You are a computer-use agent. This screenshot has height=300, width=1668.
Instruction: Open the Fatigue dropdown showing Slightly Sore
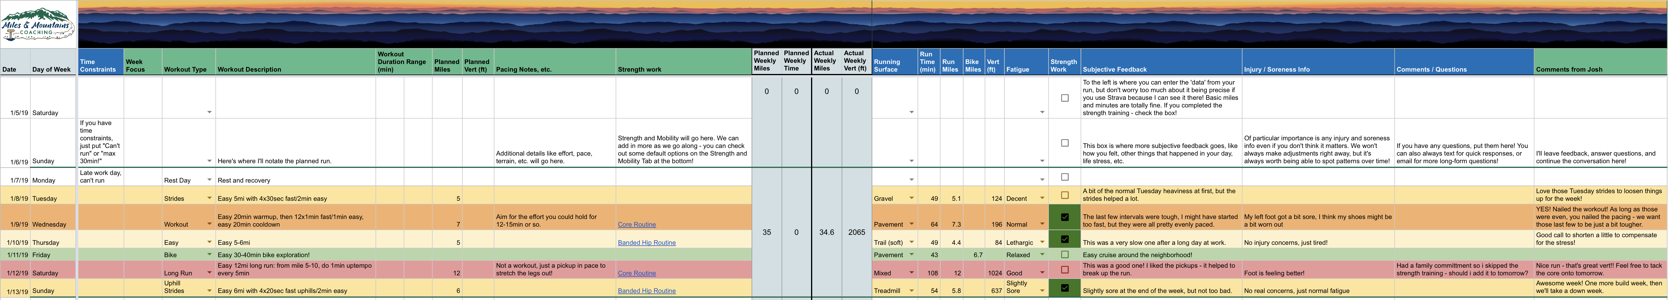point(1042,290)
